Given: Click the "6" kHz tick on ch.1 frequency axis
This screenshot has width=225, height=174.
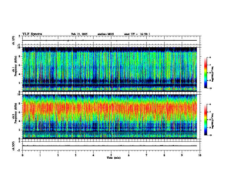Looking at the screenshot, I should 20,65.
